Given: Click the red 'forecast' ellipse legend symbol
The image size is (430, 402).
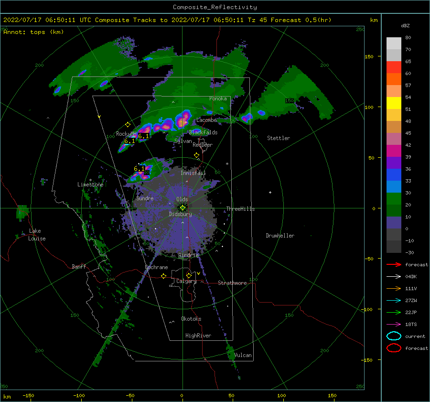Looking at the screenshot, I should pos(394,348).
